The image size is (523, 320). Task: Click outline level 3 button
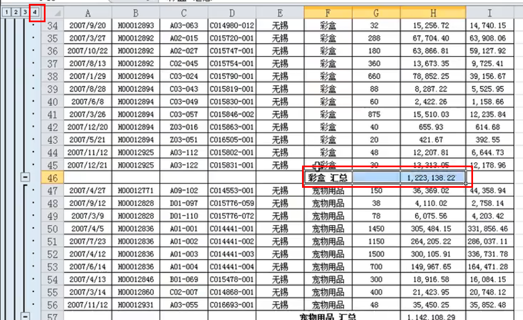point(25,12)
